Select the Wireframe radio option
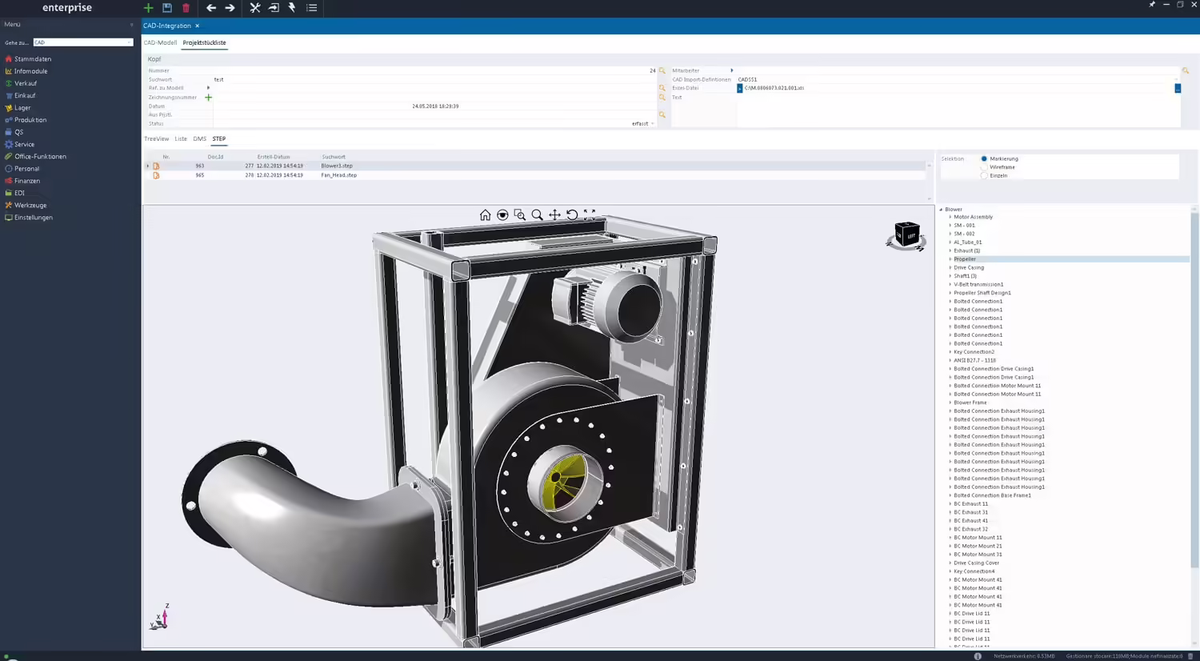This screenshot has height=661, width=1200. pyautogui.click(x=984, y=167)
